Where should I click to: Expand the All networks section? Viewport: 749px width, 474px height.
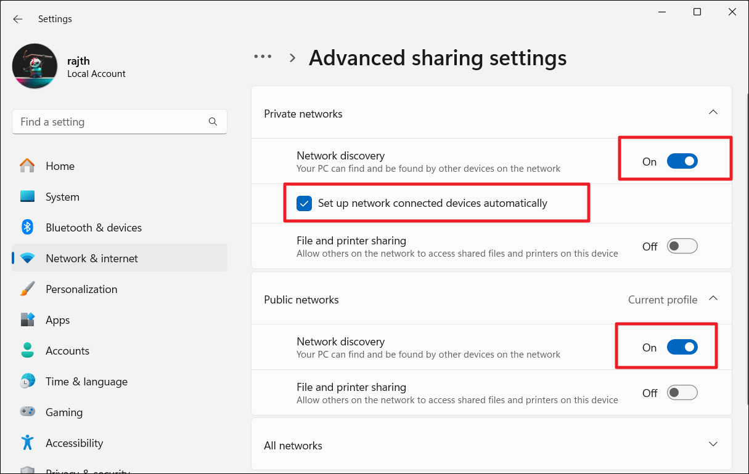pyautogui.click(x=713, y=444)
